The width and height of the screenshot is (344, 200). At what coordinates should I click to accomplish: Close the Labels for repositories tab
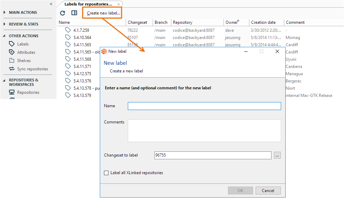(118, 4)
